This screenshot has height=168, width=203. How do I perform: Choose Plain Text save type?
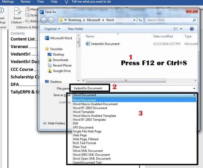click(x=134, y=147)
